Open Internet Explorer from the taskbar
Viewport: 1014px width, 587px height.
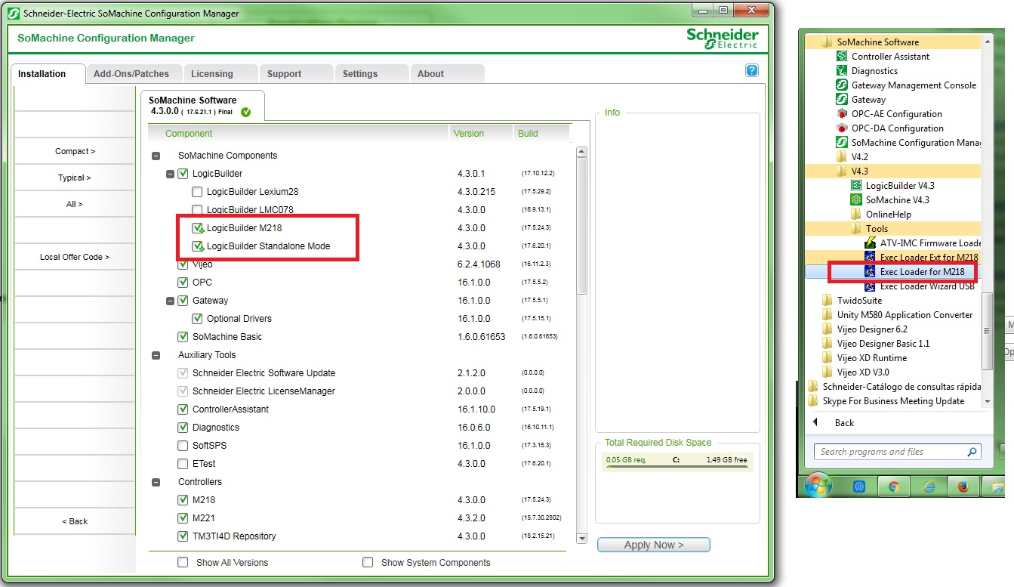[x=928, y=487]
